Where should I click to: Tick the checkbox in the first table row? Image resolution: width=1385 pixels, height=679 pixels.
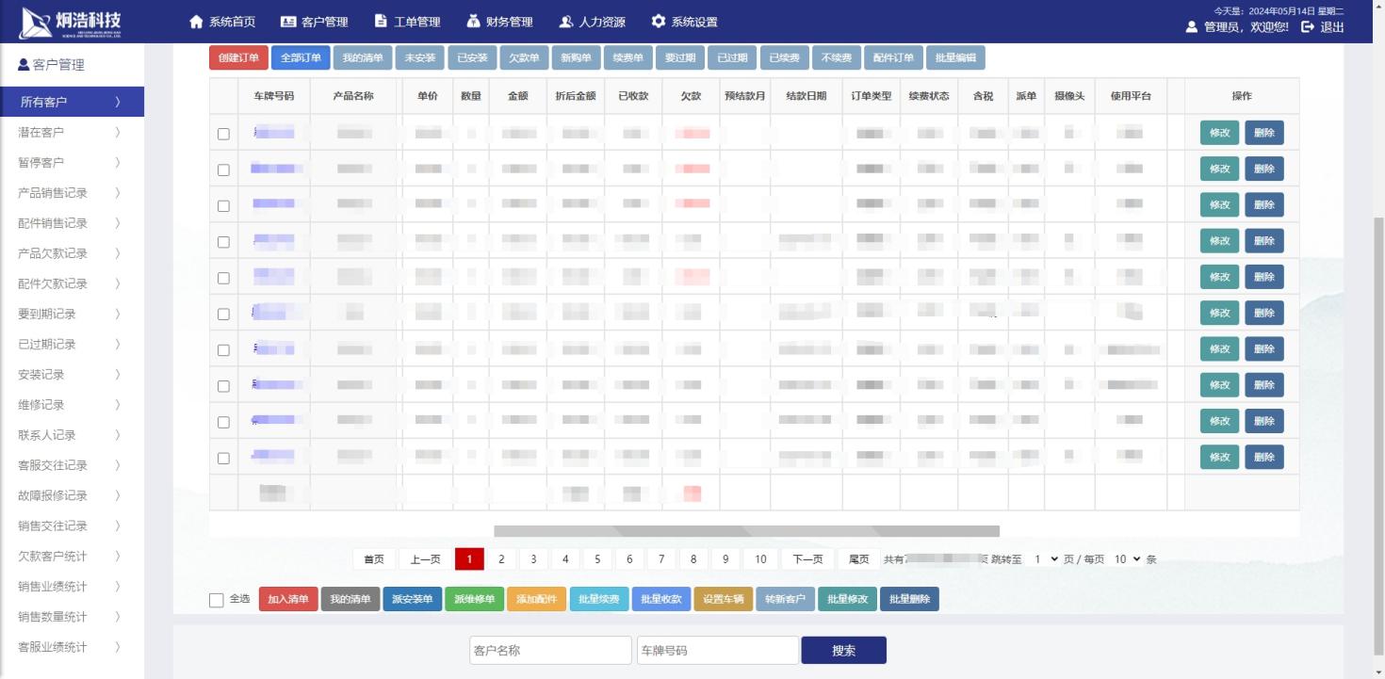click(x=223, y=134)
